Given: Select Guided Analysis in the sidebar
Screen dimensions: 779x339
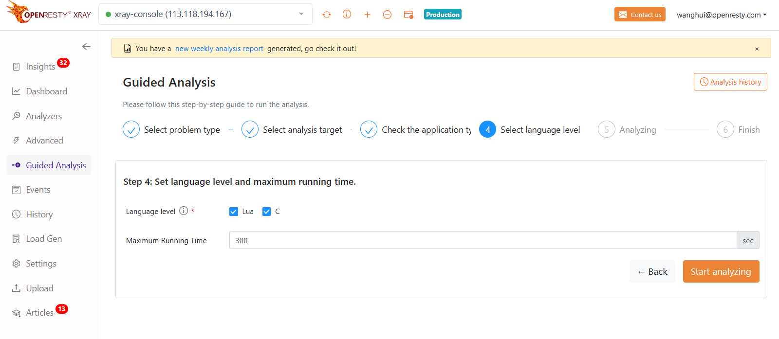Looking at the screenshot, I should (x=49, y=165).
